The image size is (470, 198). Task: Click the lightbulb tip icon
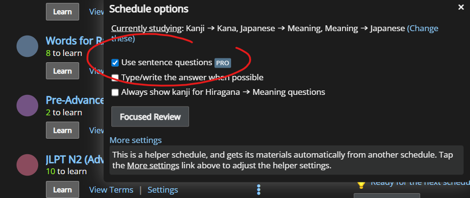361,183
